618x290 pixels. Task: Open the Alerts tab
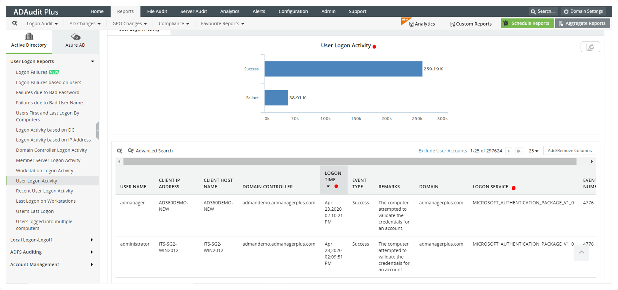point(259,11)
